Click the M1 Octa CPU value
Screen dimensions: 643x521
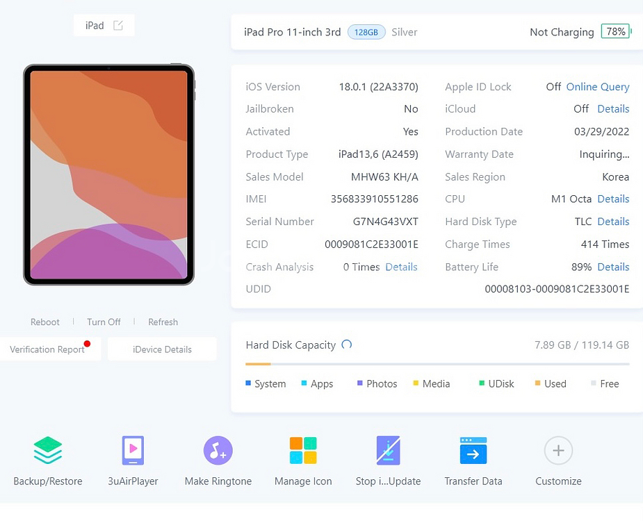tap(571, 199)
